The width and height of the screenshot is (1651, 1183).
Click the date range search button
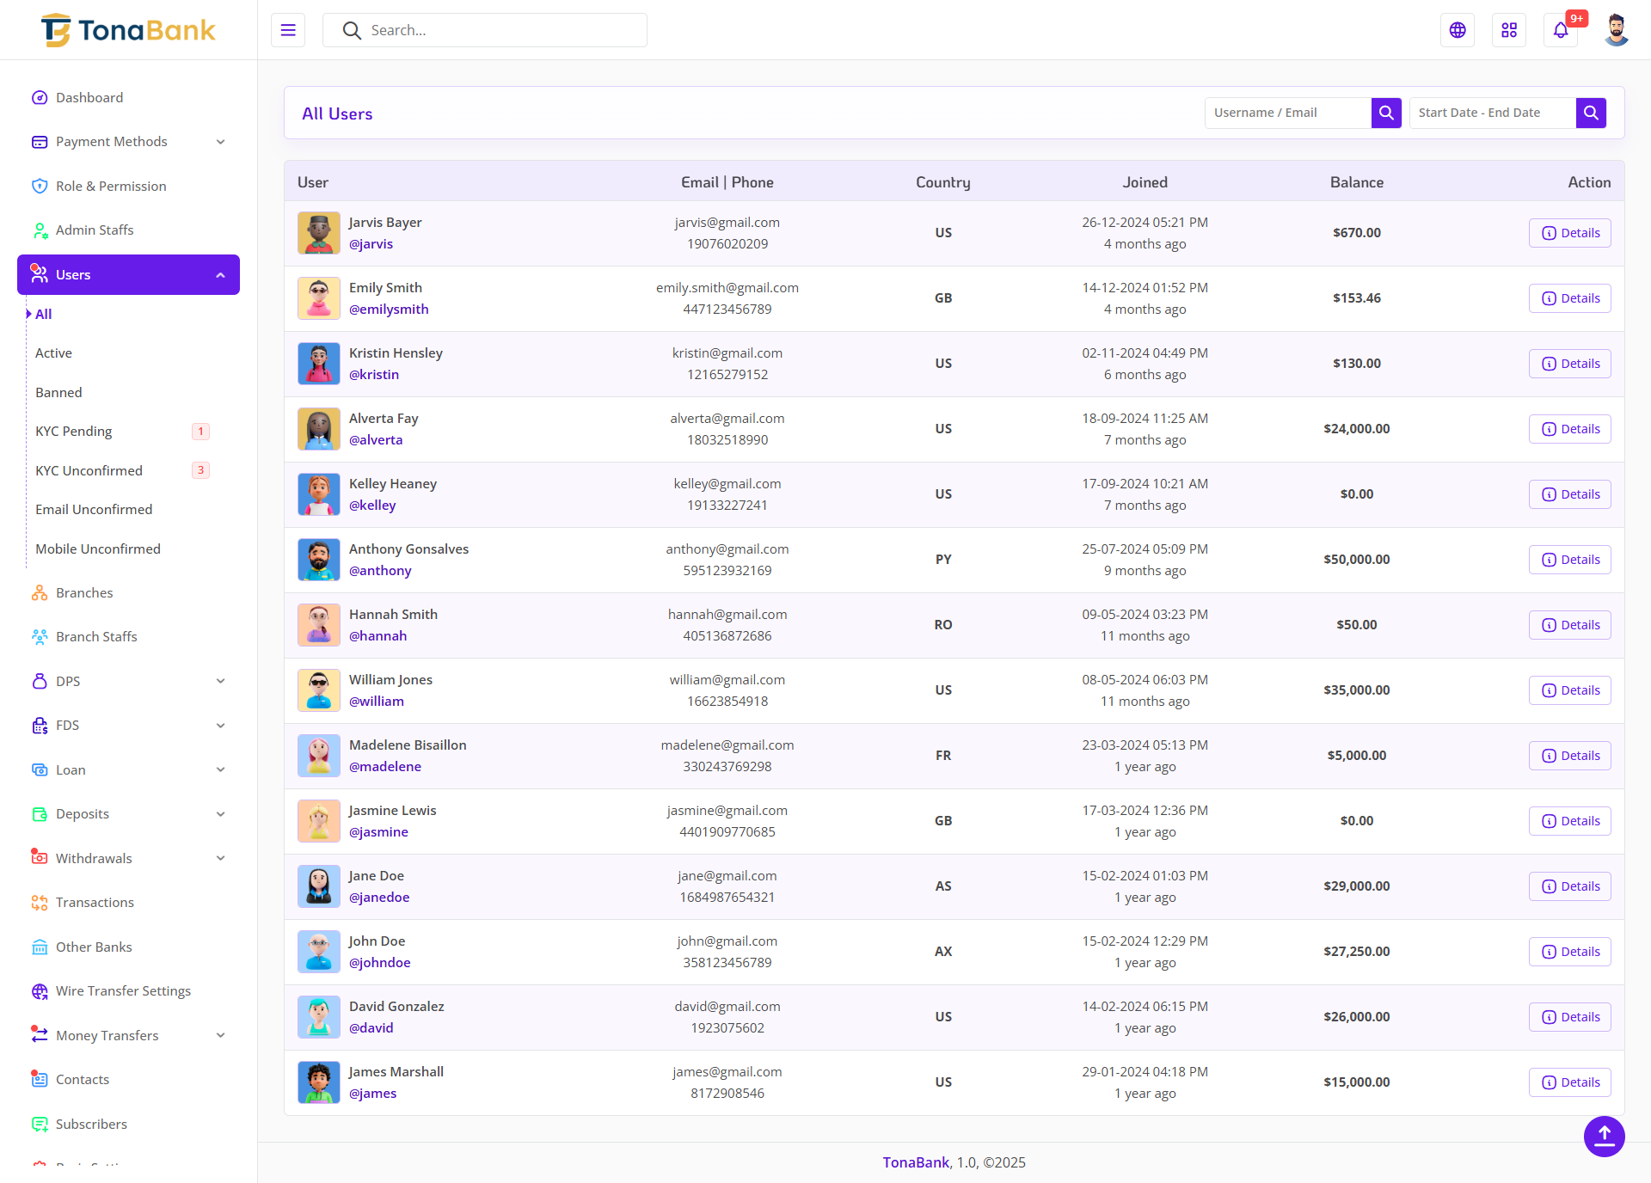point(1591,113)
